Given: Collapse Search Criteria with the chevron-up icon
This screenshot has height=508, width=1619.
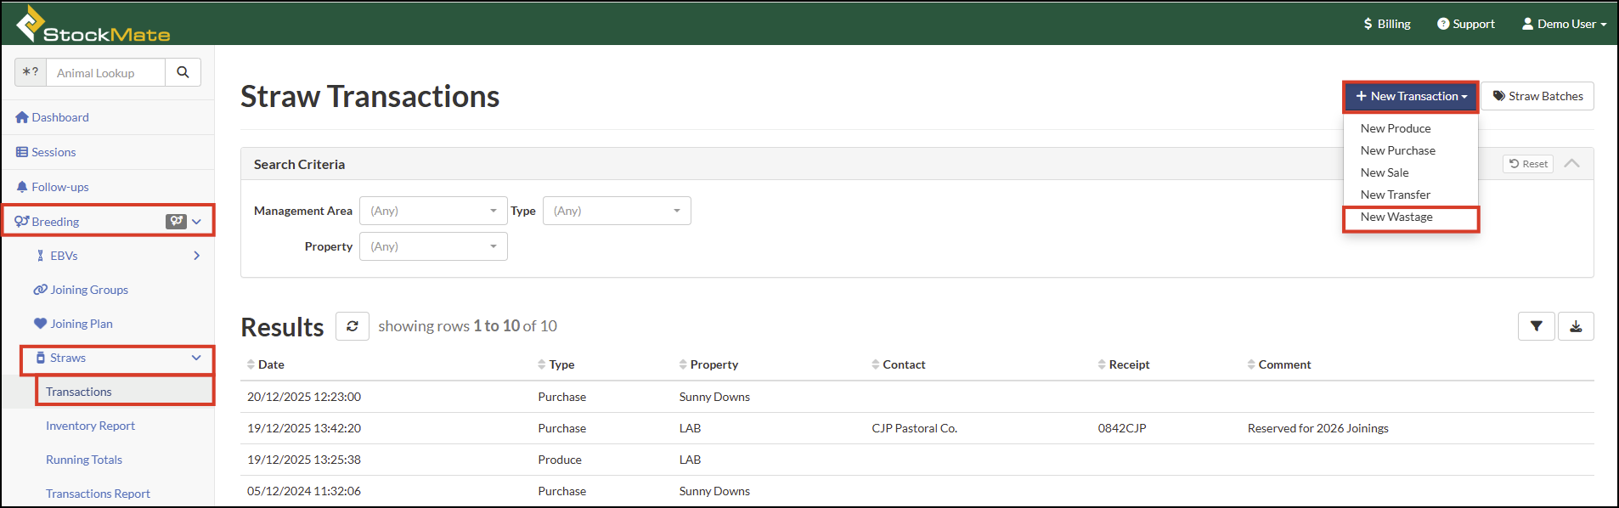Looking at the screenshot, I should (x=1572, y=163).
